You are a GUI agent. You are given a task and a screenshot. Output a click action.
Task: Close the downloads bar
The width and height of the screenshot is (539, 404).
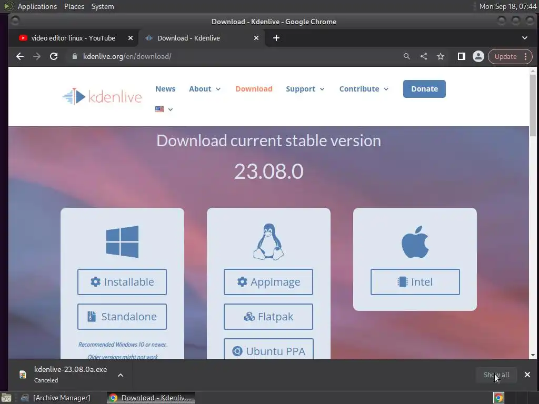[527, 375]
